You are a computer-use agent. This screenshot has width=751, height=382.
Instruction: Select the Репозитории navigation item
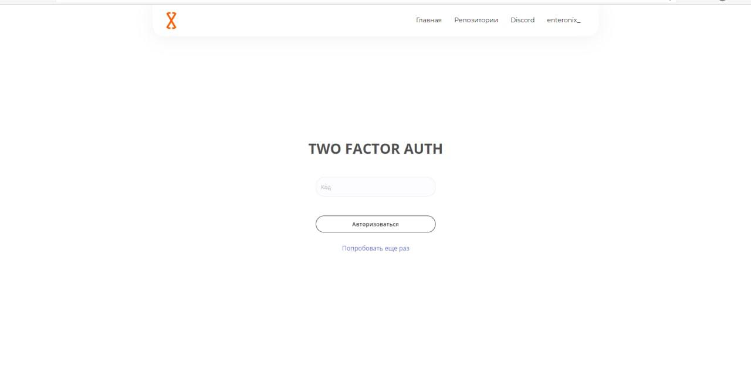coord(476,20)
